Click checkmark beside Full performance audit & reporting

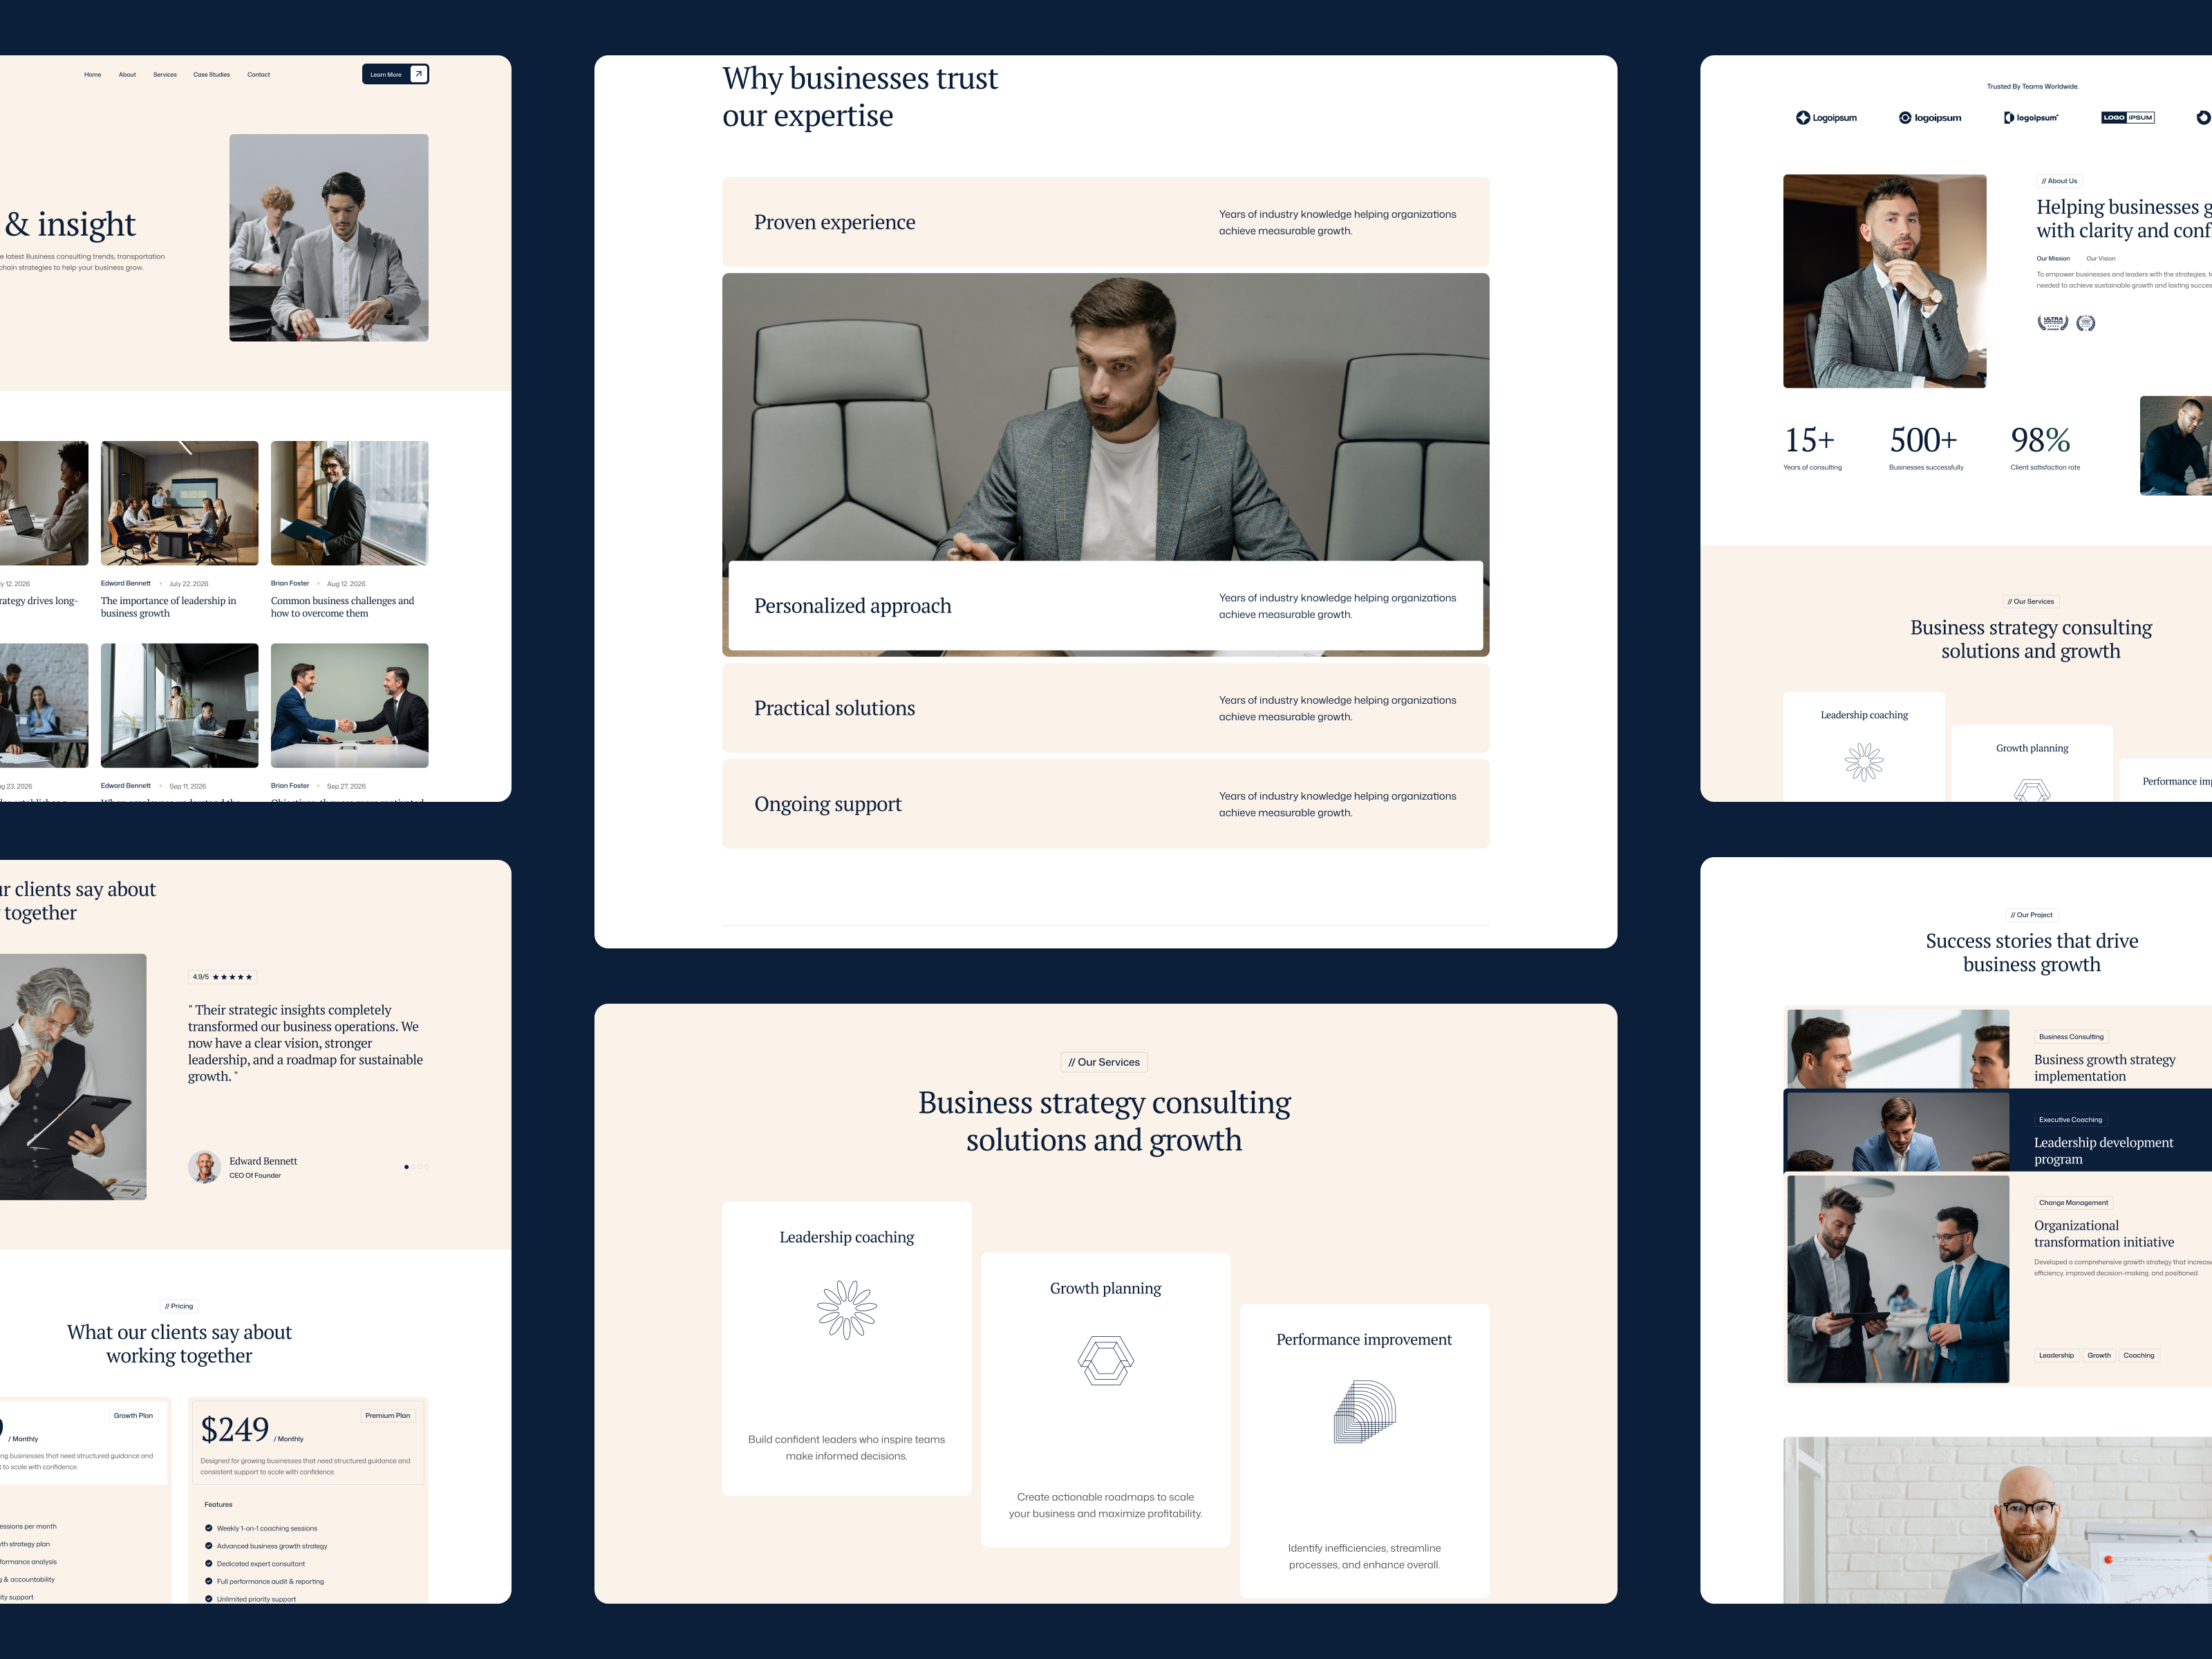[208, 1581]
